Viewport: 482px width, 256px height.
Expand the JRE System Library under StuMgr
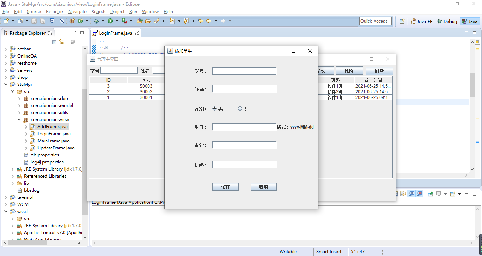click(x=12, y=169)
